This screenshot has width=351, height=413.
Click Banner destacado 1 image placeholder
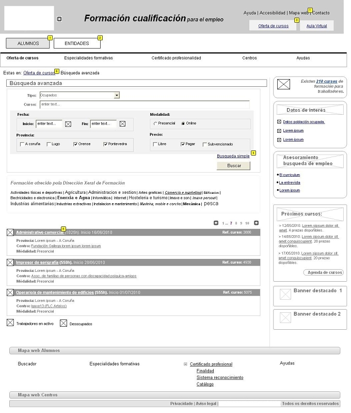(x=285, y=294)
